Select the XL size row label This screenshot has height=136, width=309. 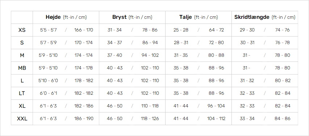[22, 106]
